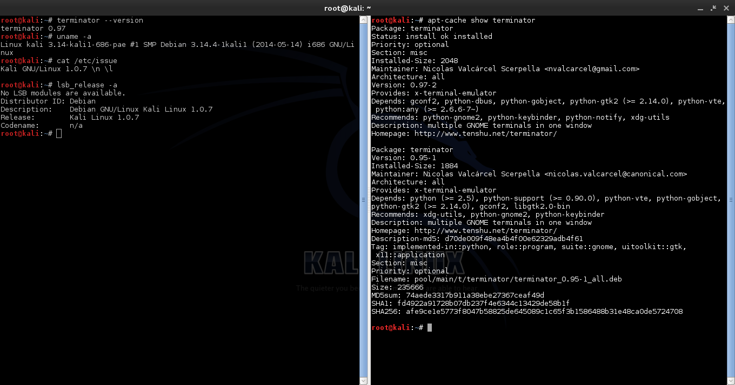Focus the left pane's empty prompt cursor
Viewport: 735px width, 385px height.
tap(59, 134)
